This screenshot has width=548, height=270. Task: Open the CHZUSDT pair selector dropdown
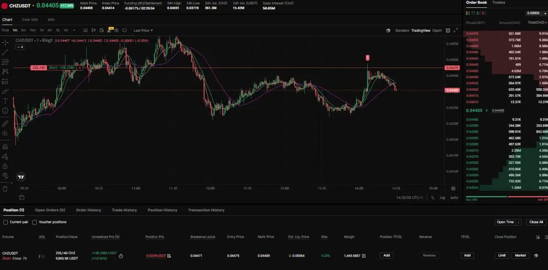[33, 6]
